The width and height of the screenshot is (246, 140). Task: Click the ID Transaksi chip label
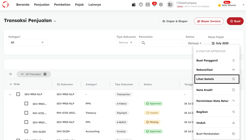[33, 74]
